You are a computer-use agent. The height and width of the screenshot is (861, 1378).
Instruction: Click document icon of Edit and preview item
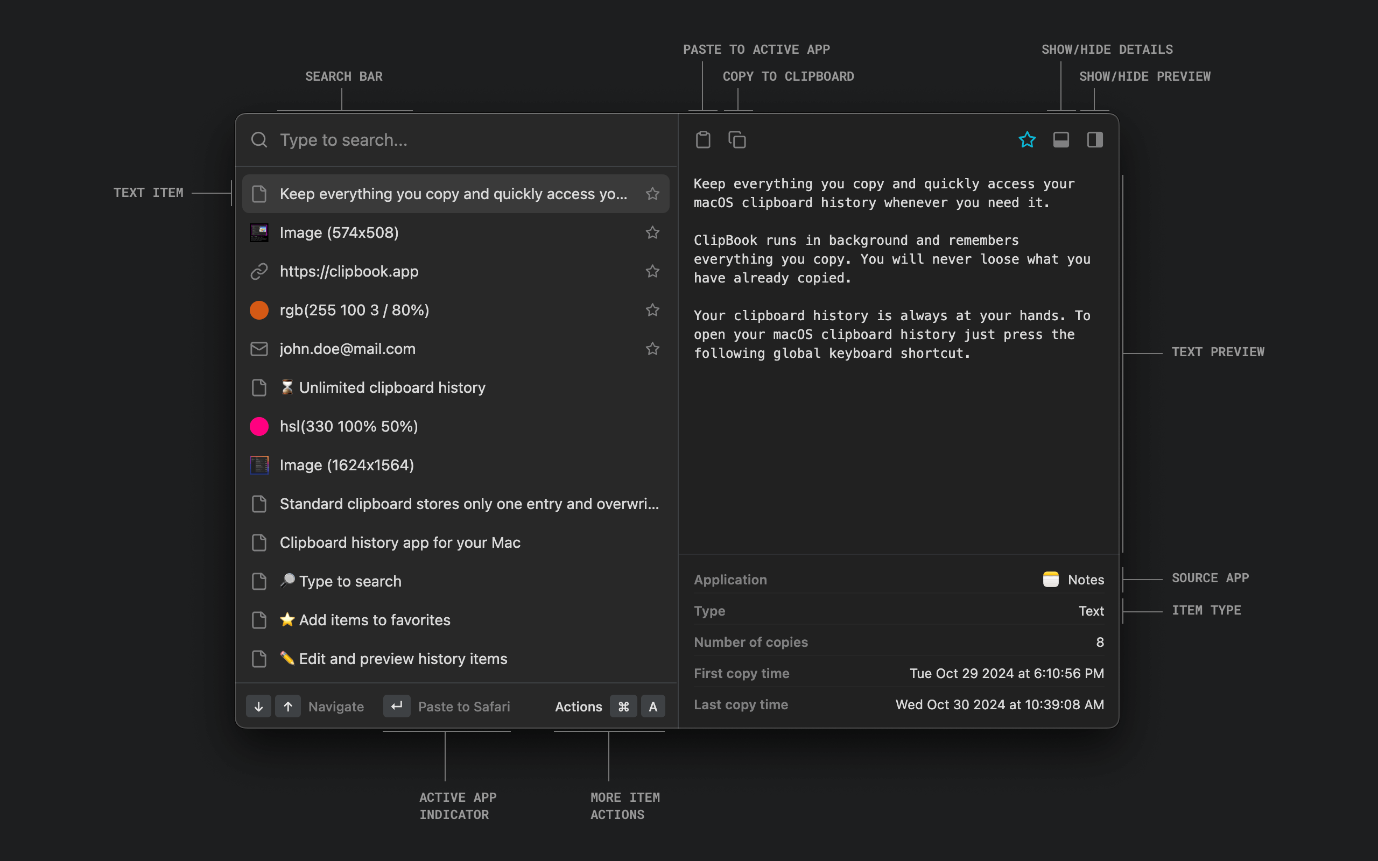click(259, 658)
